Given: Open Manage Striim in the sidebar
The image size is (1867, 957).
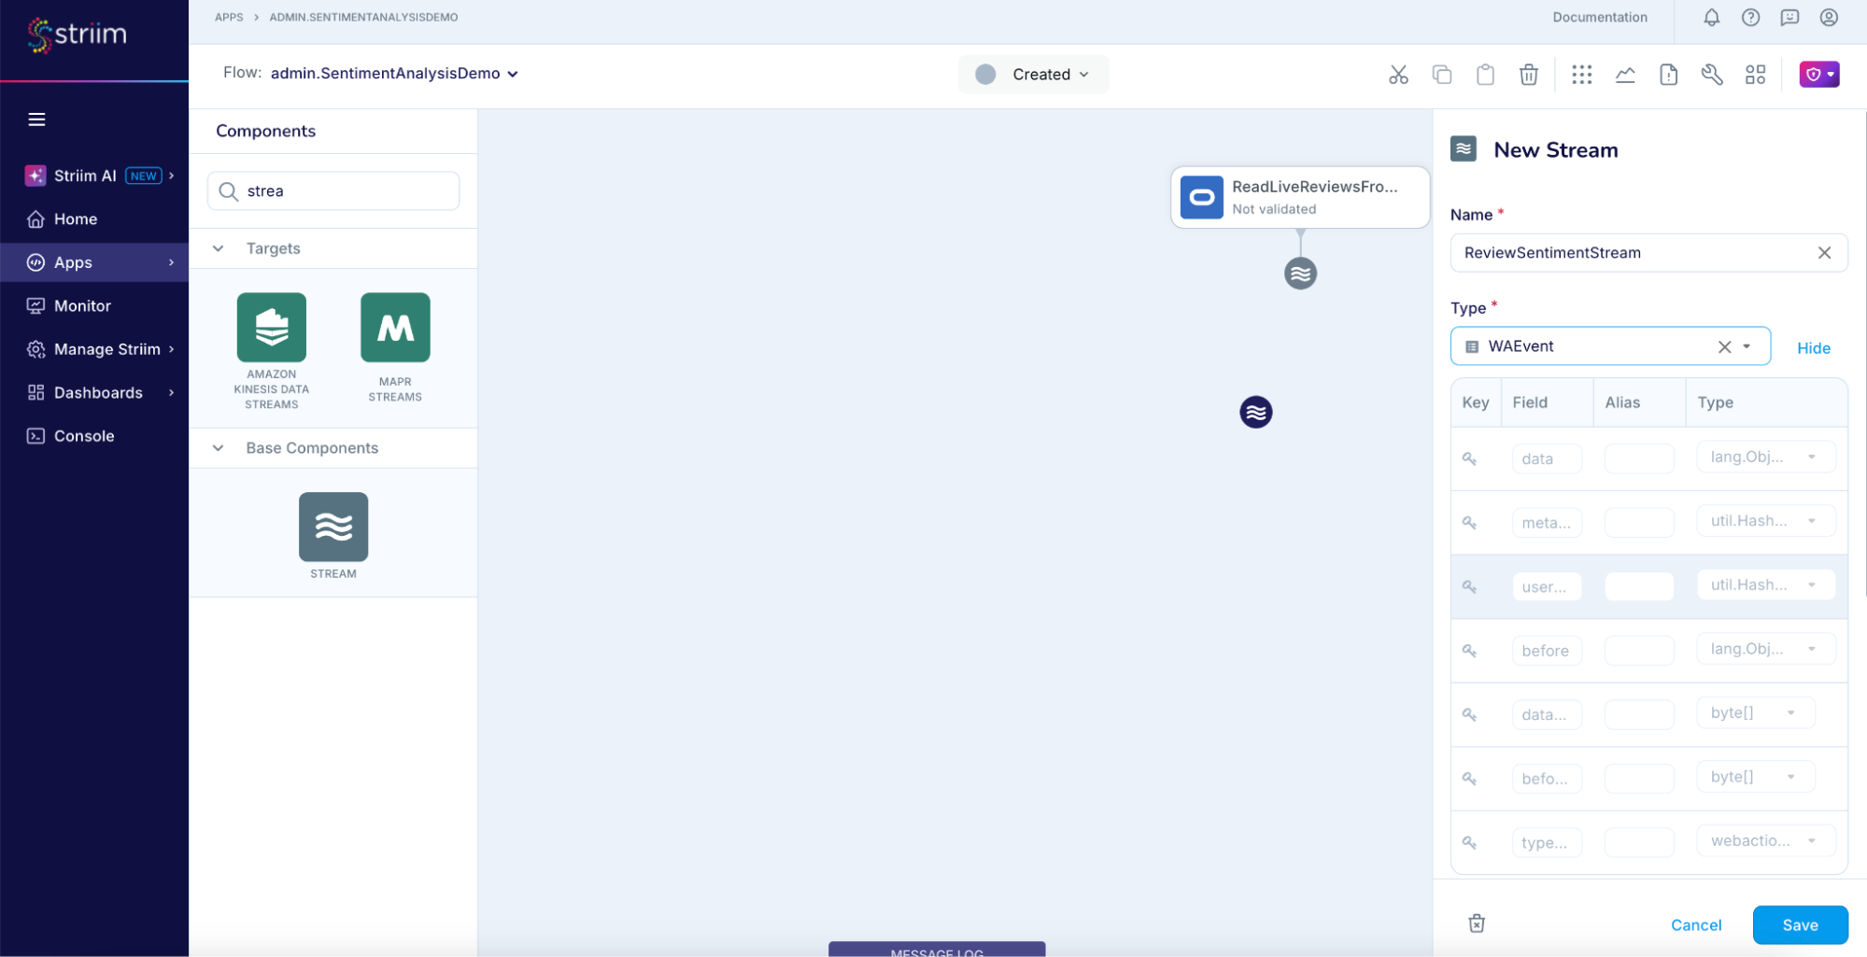Looking at the screenshot, I should pyautogui.click(x=106, y=349).
